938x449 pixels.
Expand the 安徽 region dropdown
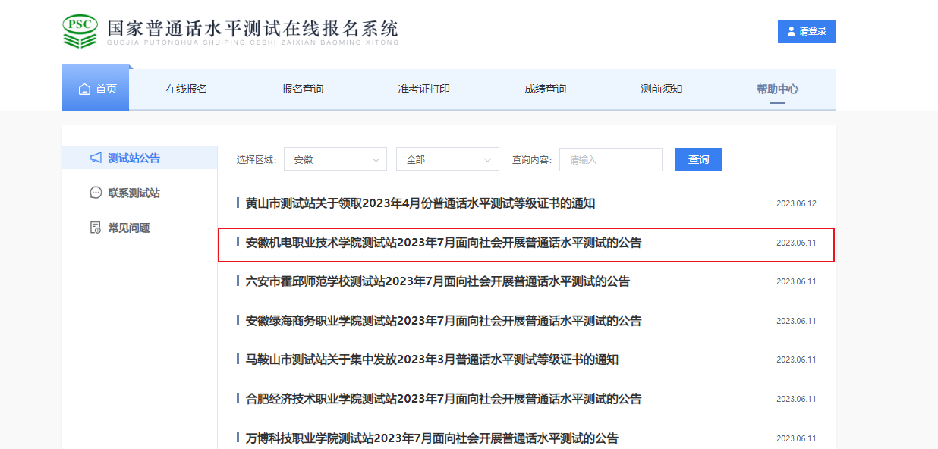pos(335,159)
